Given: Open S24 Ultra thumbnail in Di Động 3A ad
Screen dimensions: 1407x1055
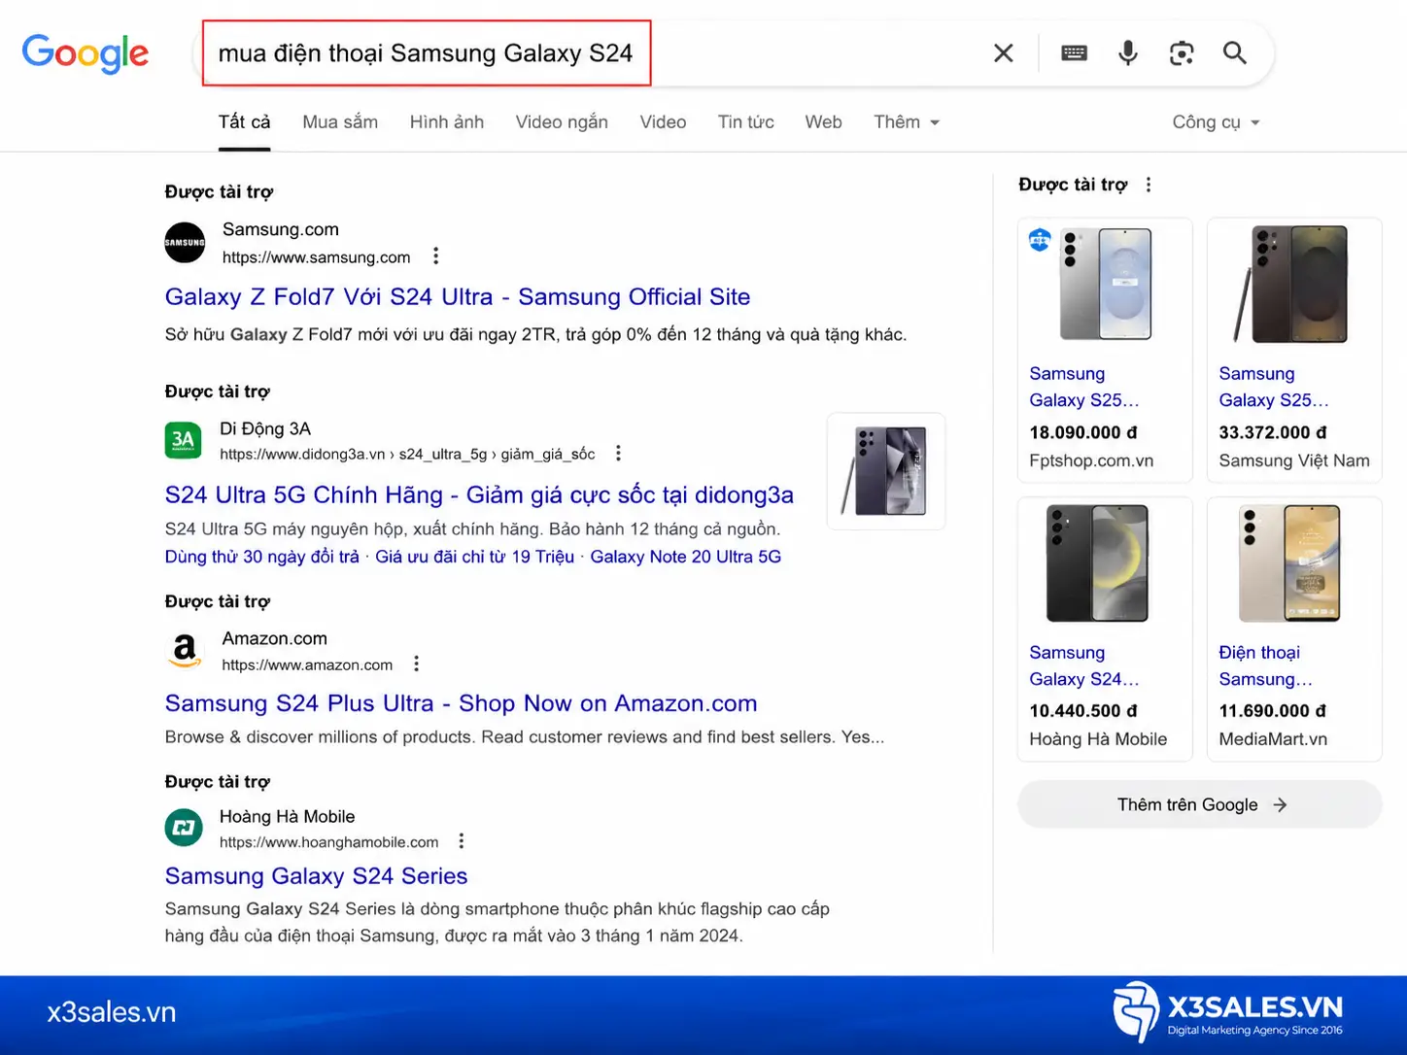Looking at the screenshot, I should tap(886, 471).
